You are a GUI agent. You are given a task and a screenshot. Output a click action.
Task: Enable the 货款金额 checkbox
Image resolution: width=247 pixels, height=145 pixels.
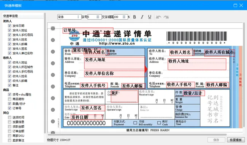[9, 126]
